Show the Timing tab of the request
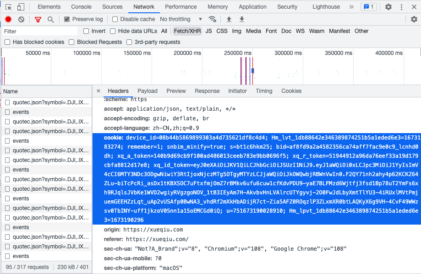The width and height of the screenshot is (421, 274). (x=264, y=91)
